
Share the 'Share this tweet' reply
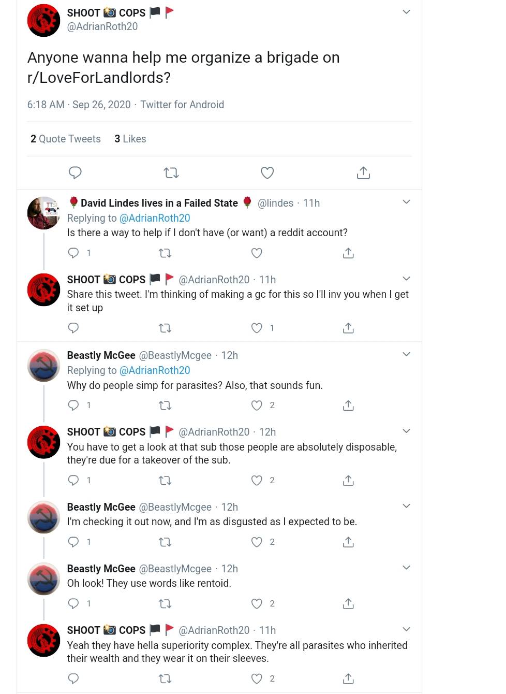pyautogui.click(x=348, y=328)
